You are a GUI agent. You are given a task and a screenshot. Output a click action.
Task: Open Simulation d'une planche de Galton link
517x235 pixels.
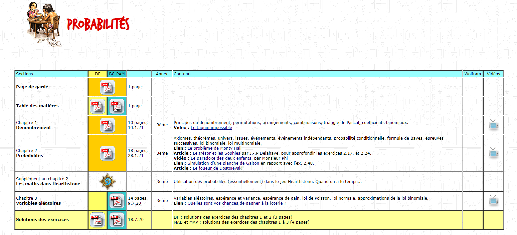point(223,163)
